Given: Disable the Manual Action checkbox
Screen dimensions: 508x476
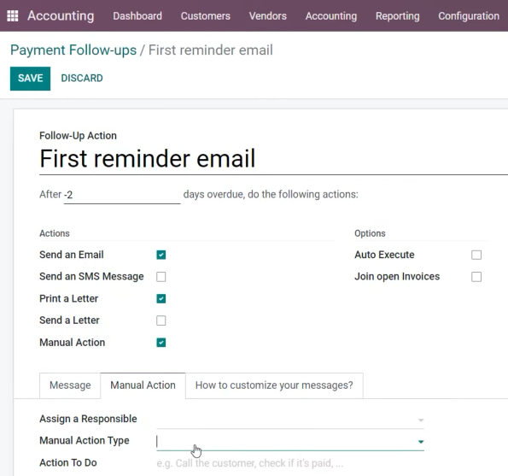Looking at the screenshot, I should [x=161, y=343].
